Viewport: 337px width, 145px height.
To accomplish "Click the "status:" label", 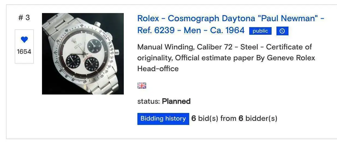I will click(x=148, y=102).
